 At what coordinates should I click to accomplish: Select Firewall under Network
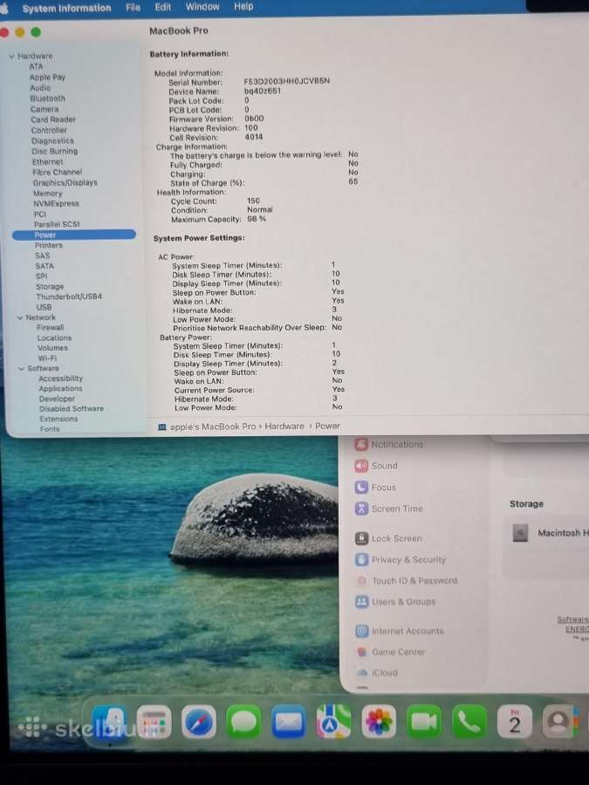[50, 327]
